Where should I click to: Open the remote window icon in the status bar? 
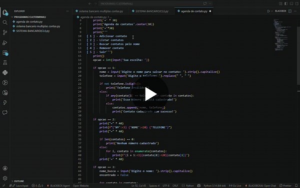(3, 185)
